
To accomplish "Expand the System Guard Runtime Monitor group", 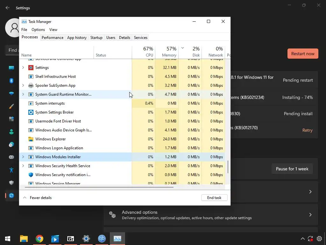I will pos(23,94).
